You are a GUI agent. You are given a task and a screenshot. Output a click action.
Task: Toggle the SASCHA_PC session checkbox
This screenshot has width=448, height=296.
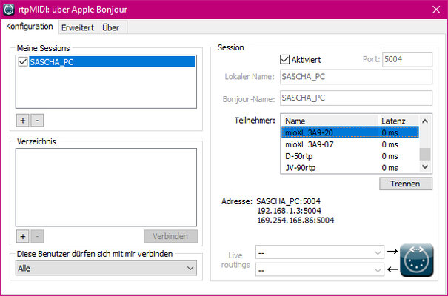point(23,61)
